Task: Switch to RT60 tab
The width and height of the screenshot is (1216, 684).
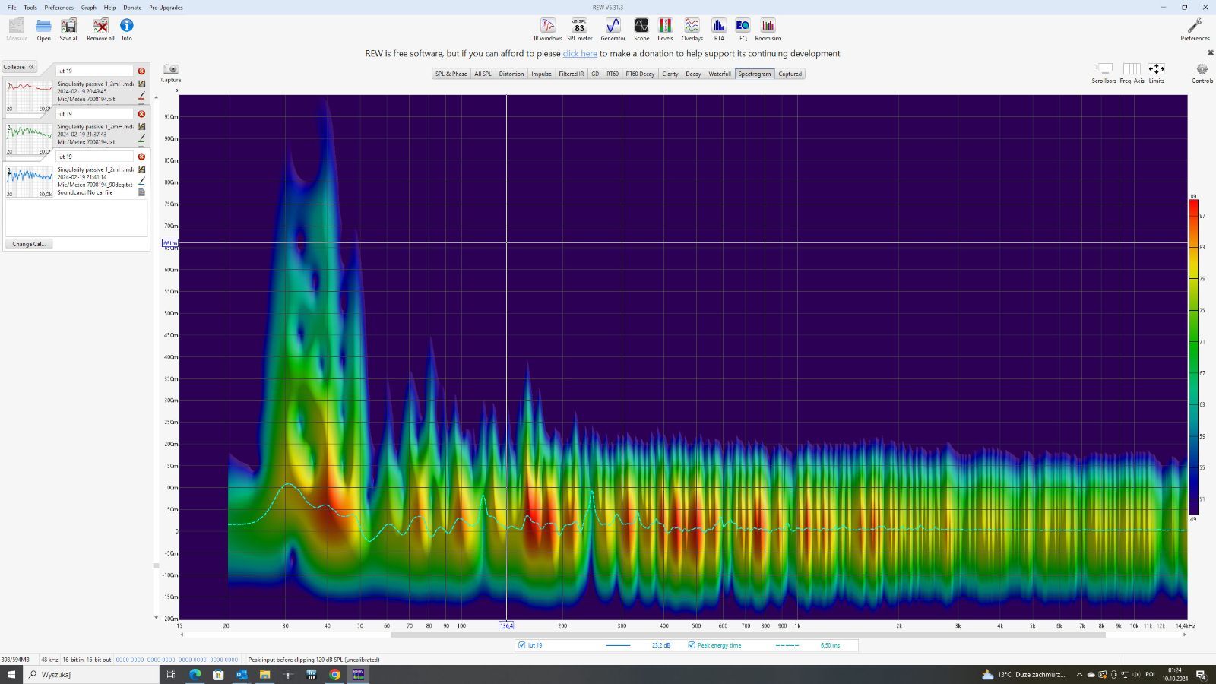Action: [613, 74]
